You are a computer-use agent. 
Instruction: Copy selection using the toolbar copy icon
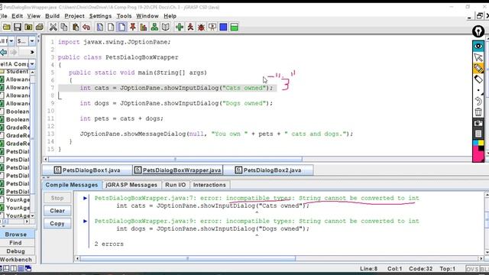[x=64, y=27]
